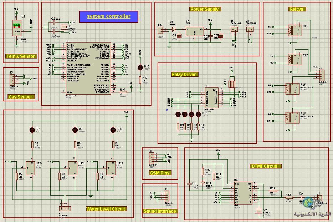The image size is (333, 222).
Task: Click the U1:C switch component
Action: coord(111,168)
